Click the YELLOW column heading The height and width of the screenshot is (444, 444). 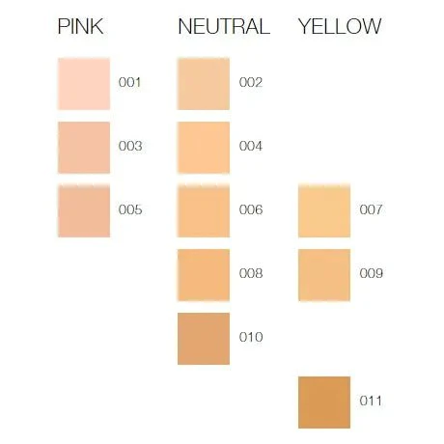[340, 26]
